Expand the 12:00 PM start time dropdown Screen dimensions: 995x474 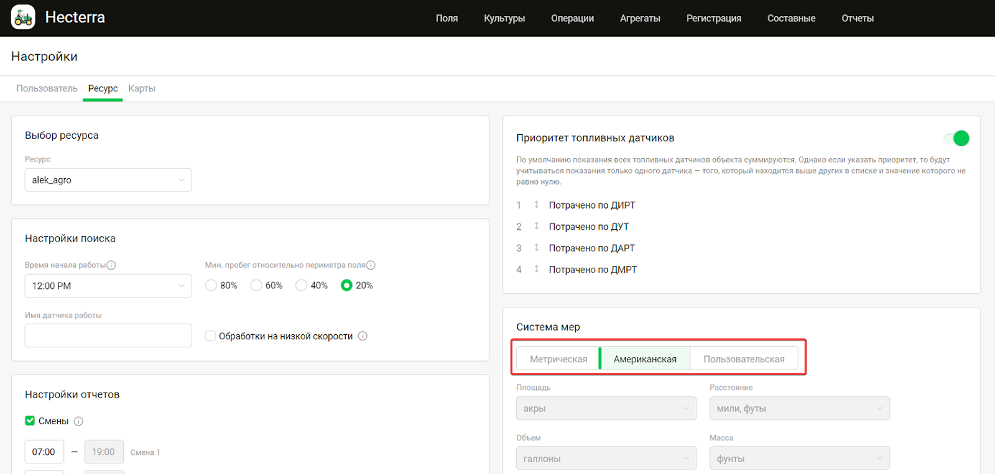pyautogui.click(x=108, y=286)
